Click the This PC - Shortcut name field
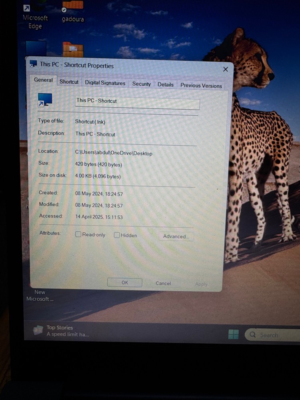 pyautogui.click(x=138, y=103)
